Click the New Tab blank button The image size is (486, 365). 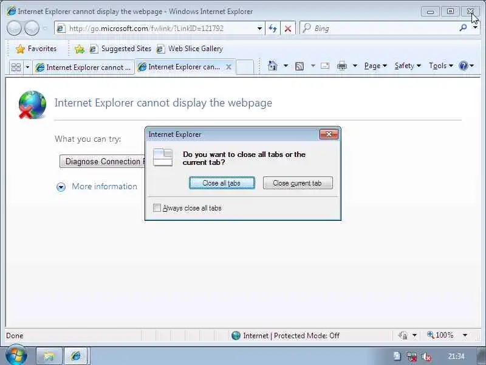pyautogui.click(x=245, y=67)
